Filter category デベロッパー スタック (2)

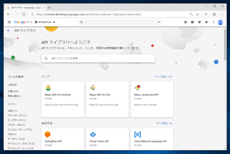point(21,144)
